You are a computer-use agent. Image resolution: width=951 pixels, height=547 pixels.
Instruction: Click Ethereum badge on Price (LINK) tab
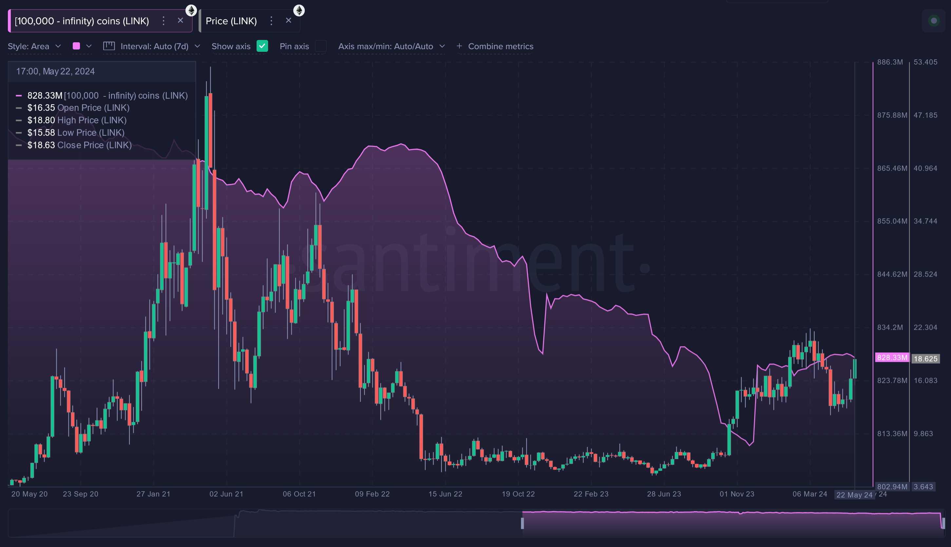pos(299,10)
